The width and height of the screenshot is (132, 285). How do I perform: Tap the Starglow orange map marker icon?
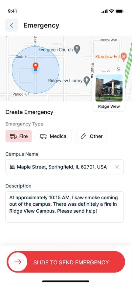[124, 57]
